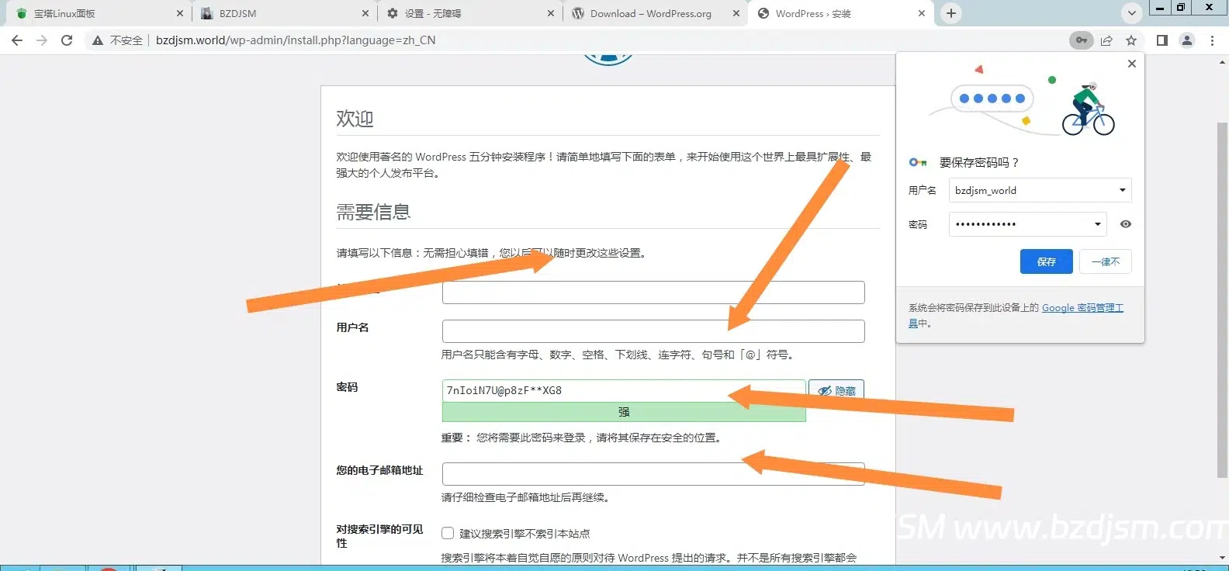Click 一律不 to never save
The height and width of the screenshot is (571, 1229).
pyautogui.click(x=1106, y=261)
